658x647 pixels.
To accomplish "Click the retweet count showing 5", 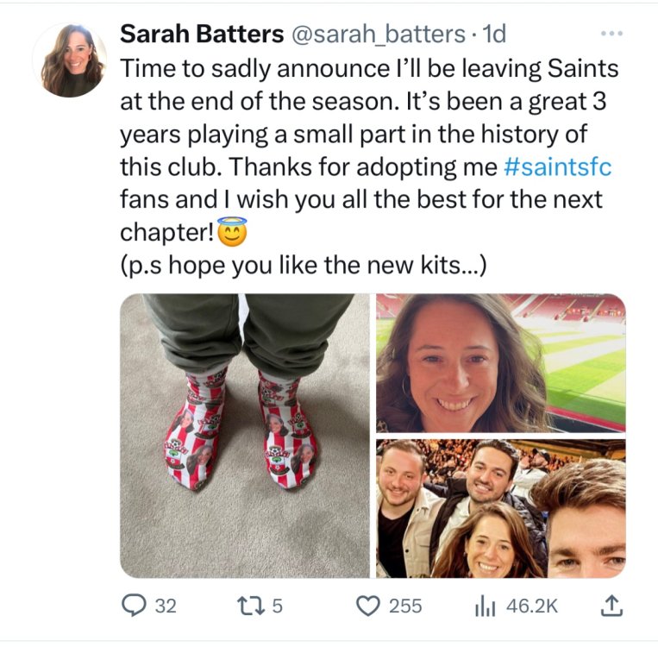I will pos(277,606).
